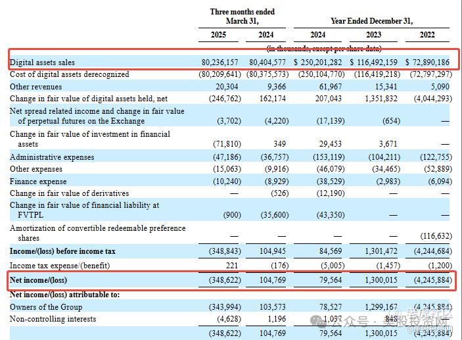Select Other revenues value 20,304

click(227, 87)
